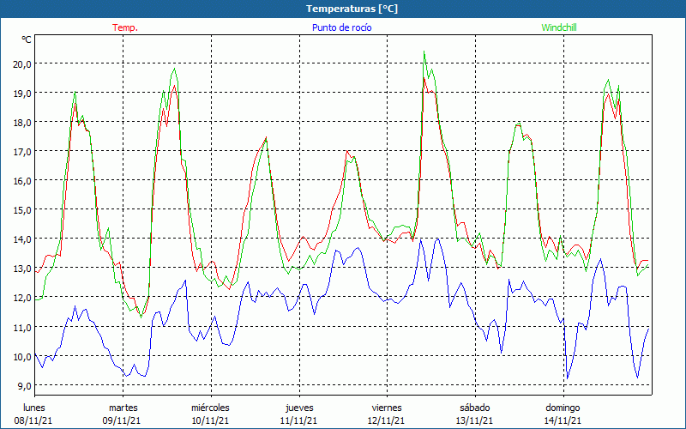The image size is (686, 429).
Task: Click the '20,0' y-axis value
Action: click(x=23, y=63)
